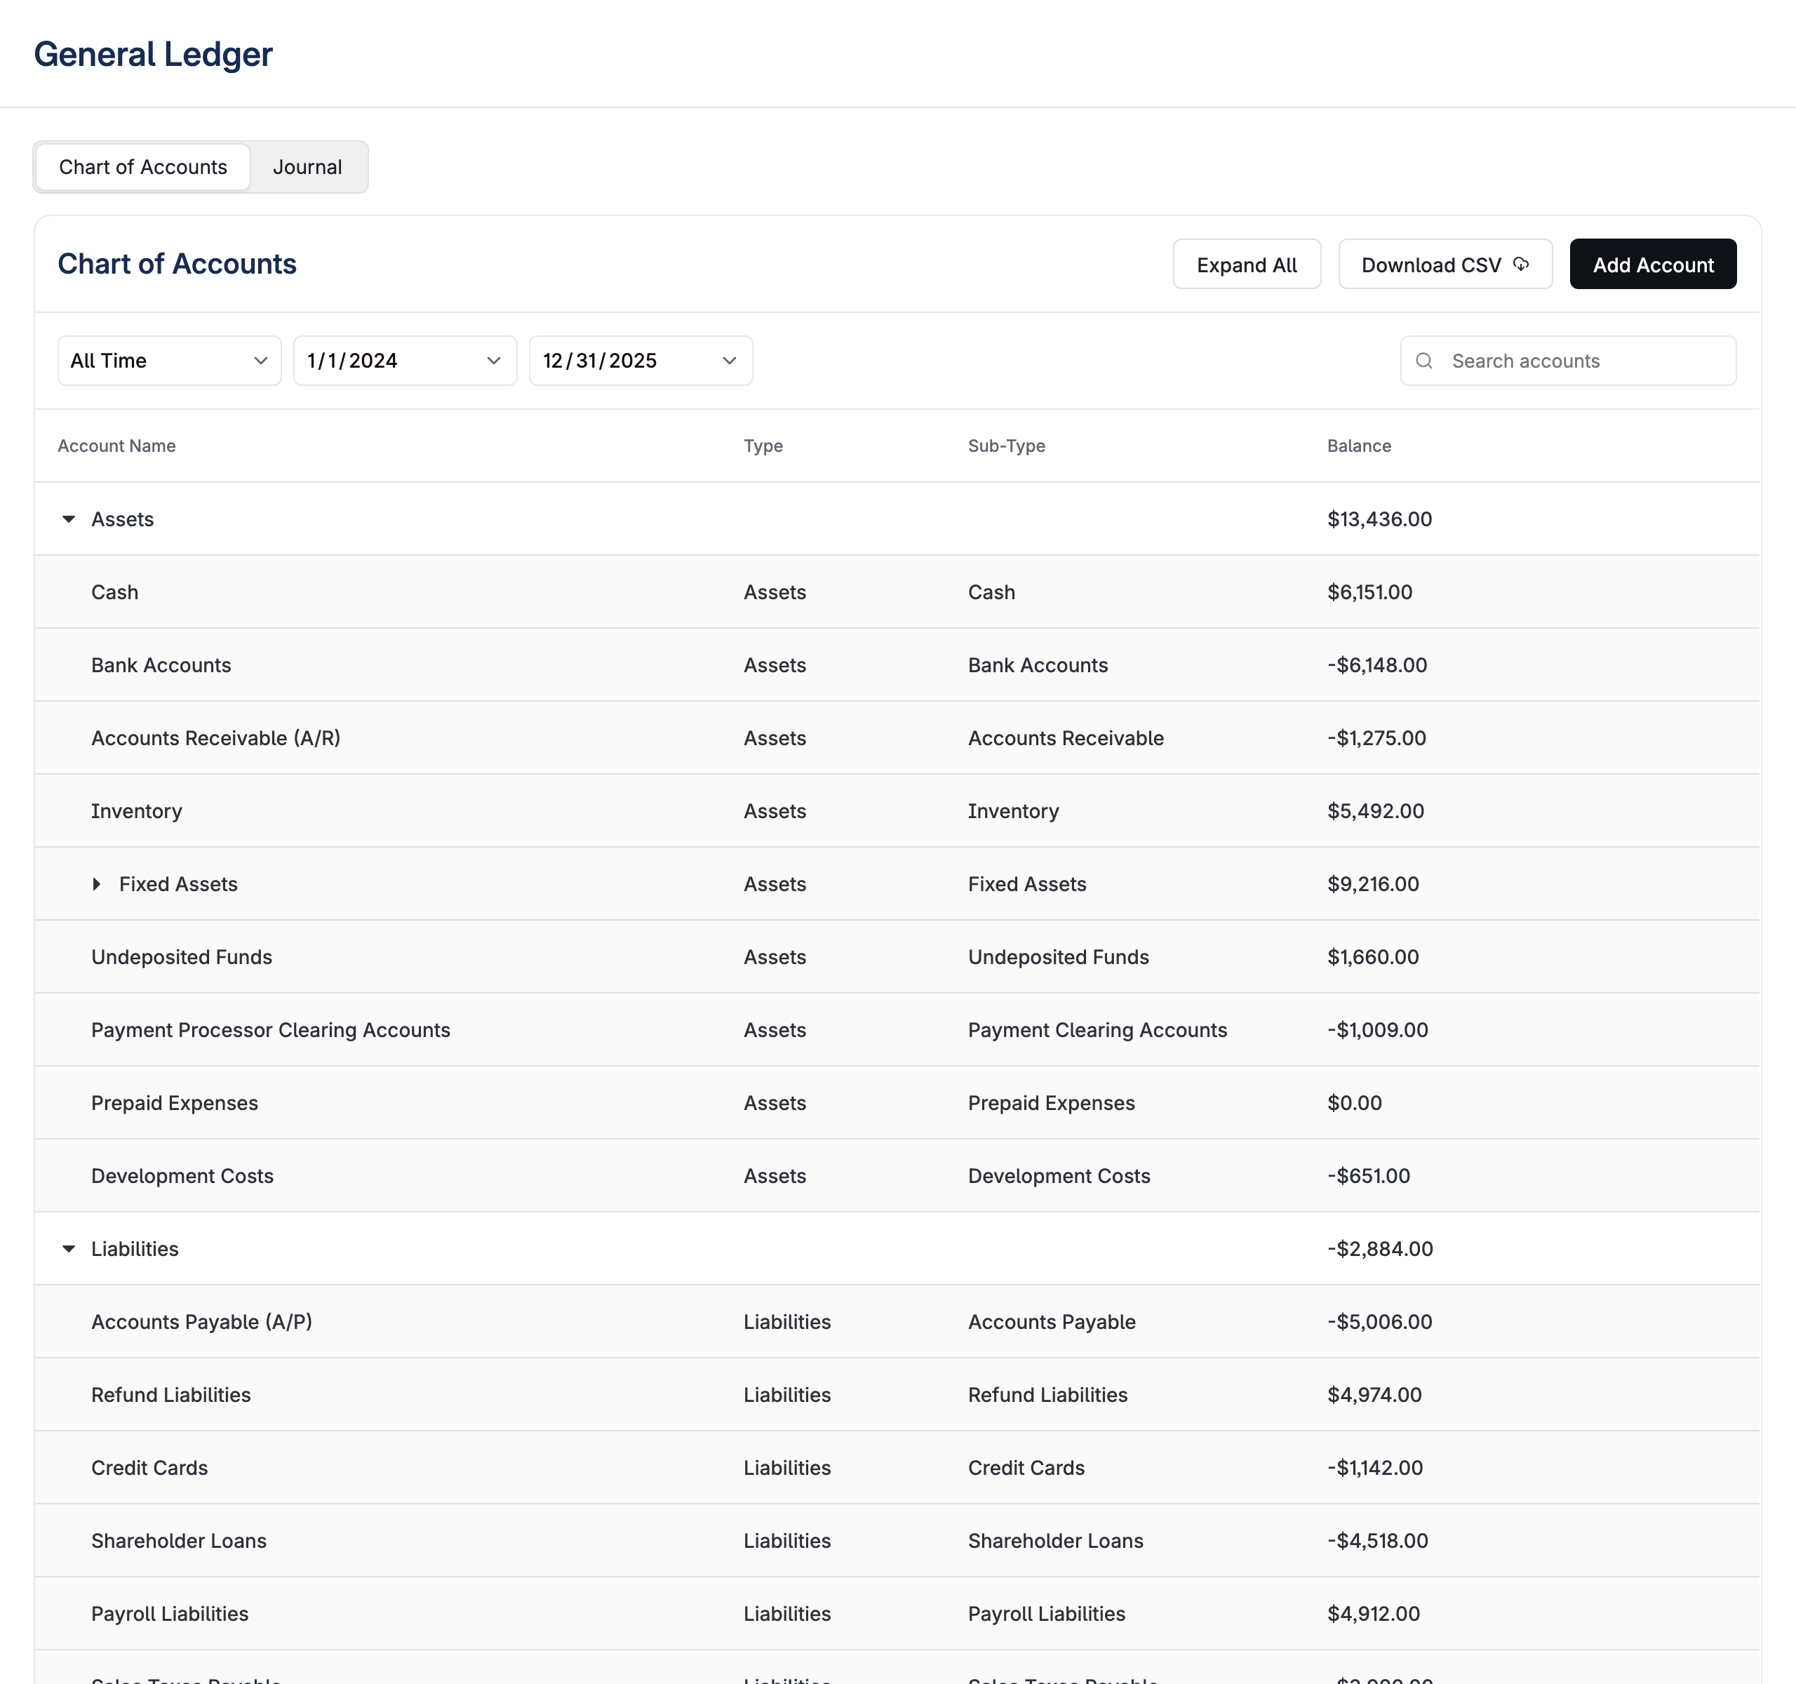Click Cash balance $6,151.00
Viewport: 1796px width, 1684px height.
coord(1369,593)
